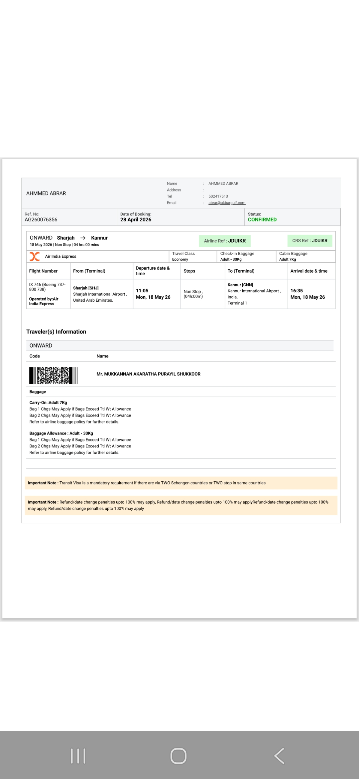This screenshot has height=779, width=359.
Task: Tap the traveler barcode image
Action: 54,376
